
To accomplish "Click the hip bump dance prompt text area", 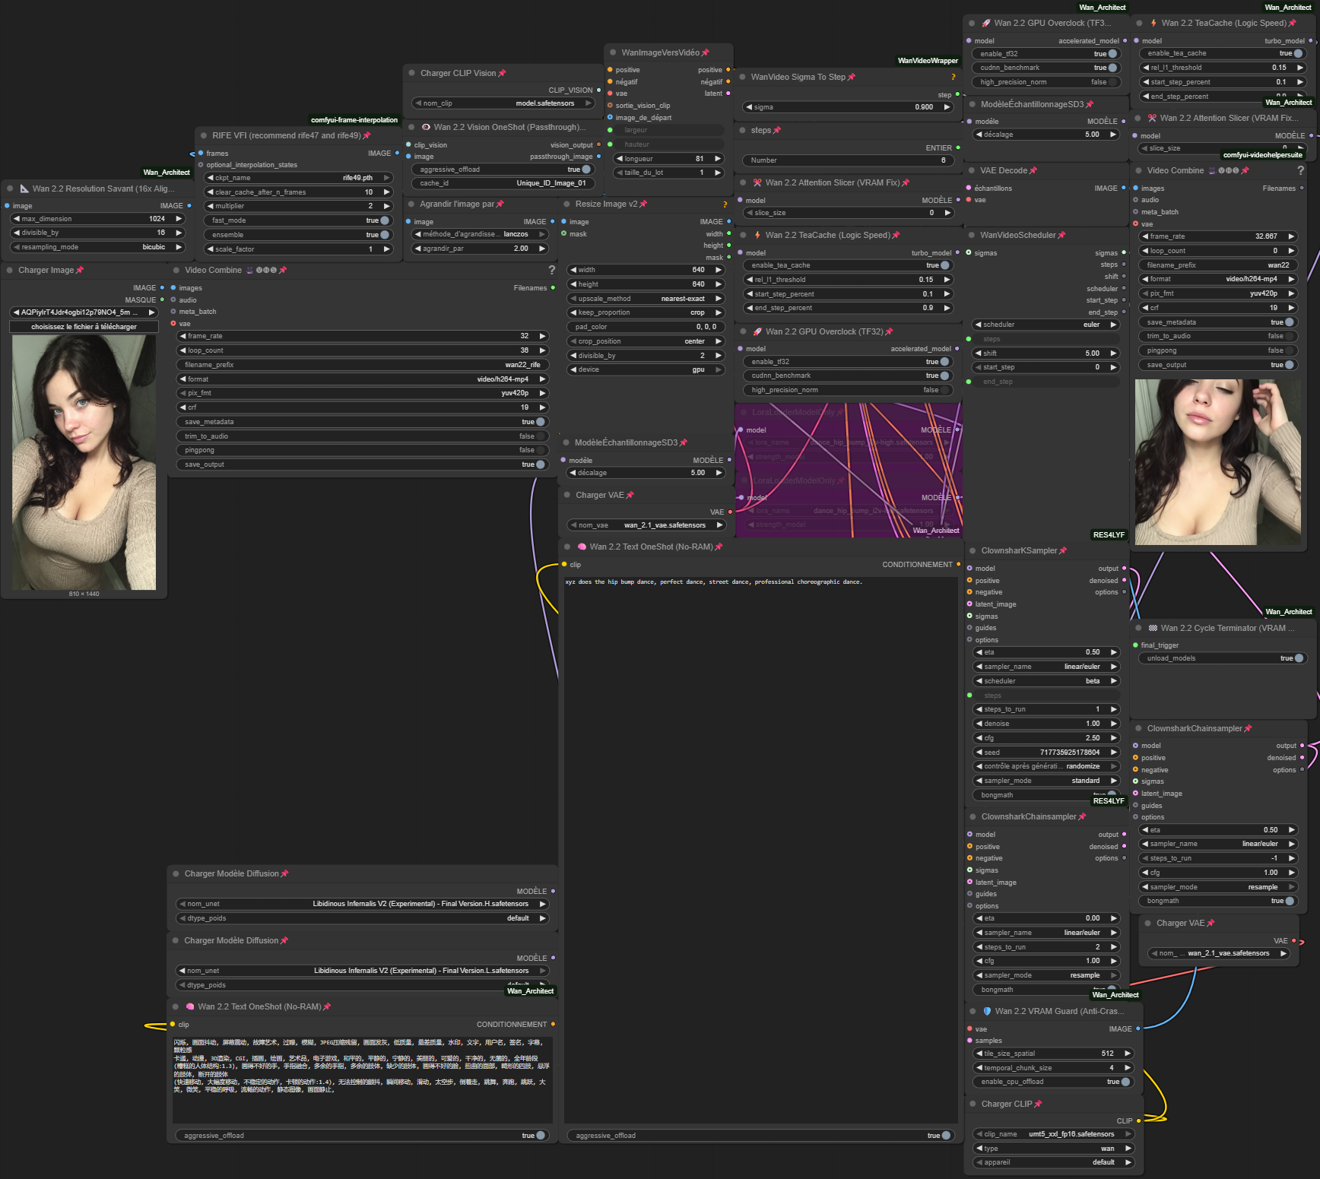I will click(x=761, y=849).
